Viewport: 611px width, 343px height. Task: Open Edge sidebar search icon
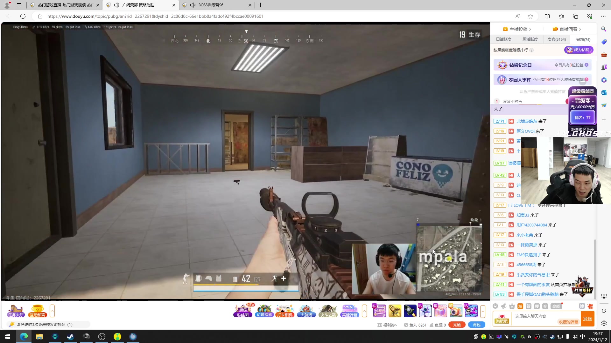coord(604,29)
